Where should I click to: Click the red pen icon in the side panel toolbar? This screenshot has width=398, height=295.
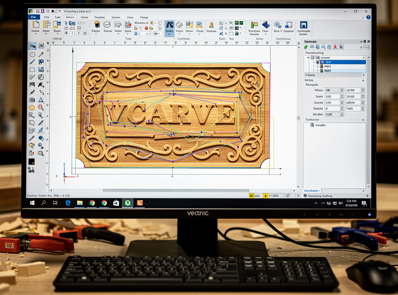tap(335, 47)
